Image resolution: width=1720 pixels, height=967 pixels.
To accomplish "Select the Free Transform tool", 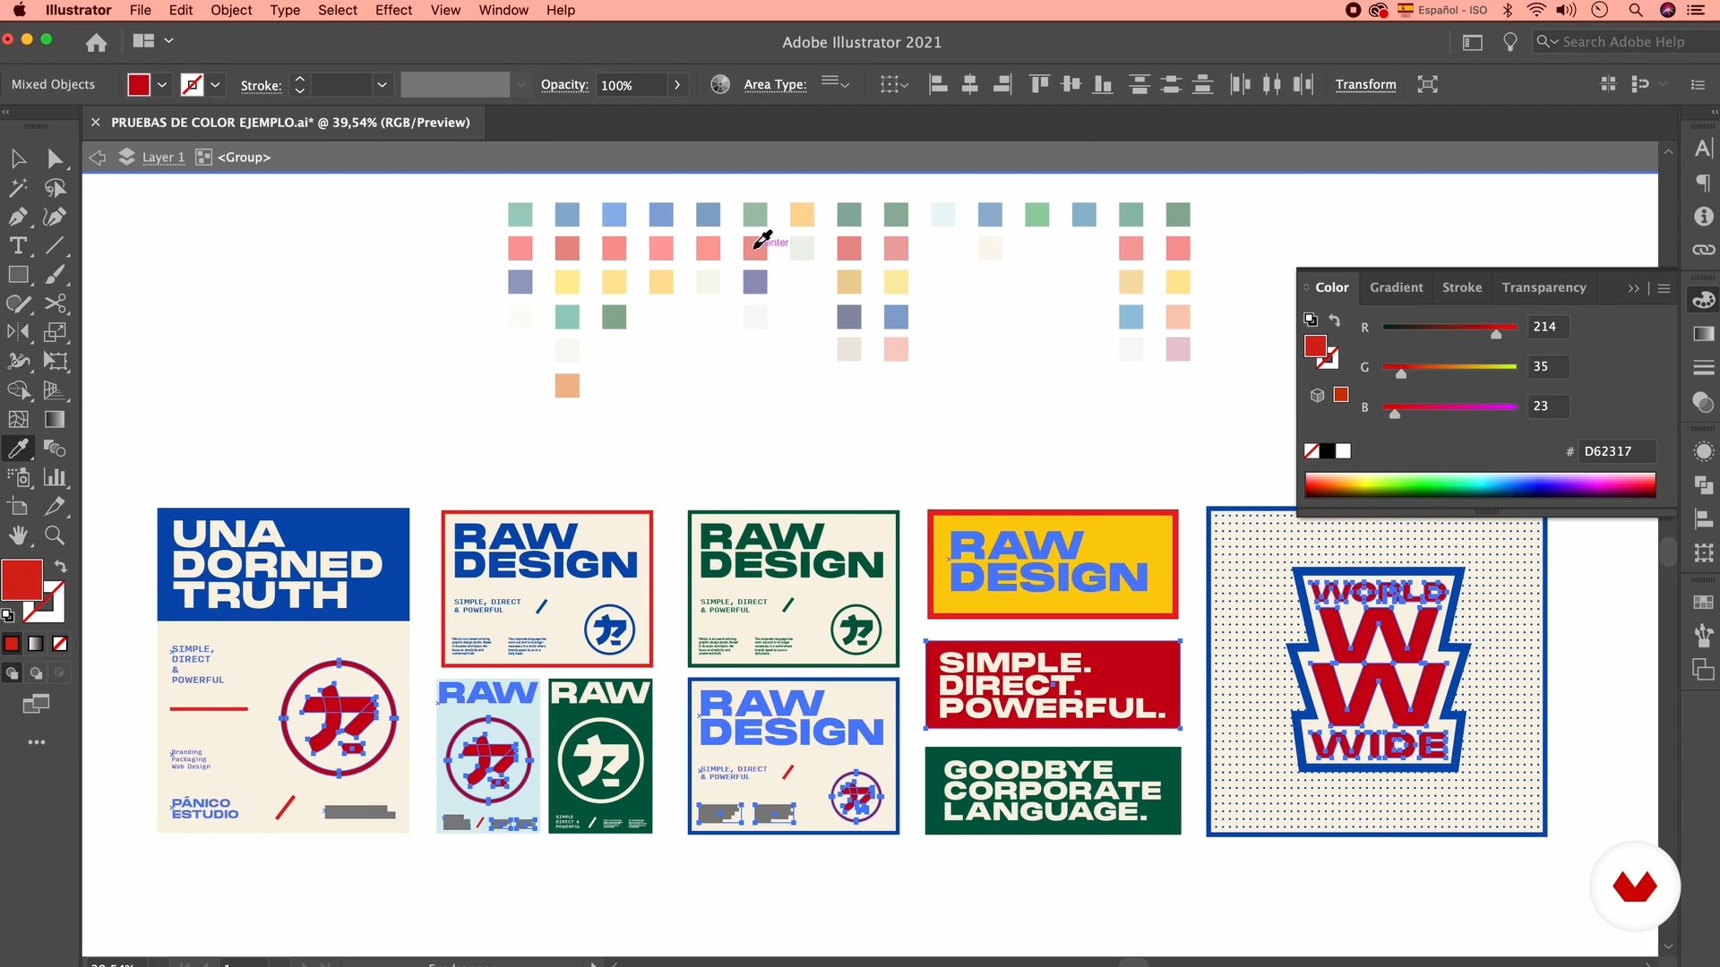I will (x=55, y=362).
